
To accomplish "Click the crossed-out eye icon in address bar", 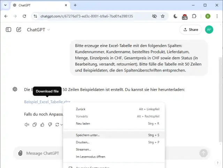I will tap(154, 16).
